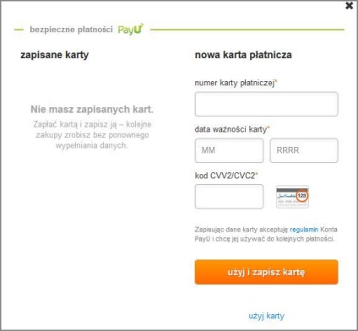Focus the CVV2/CVC2 code field

tap(229, 197)
